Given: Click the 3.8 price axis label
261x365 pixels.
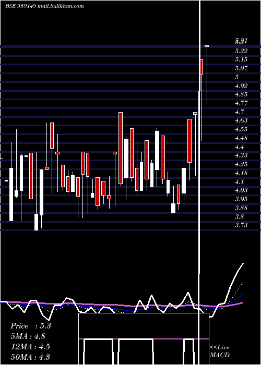Looking at the screenshot, I should click(x=240, y=216).
